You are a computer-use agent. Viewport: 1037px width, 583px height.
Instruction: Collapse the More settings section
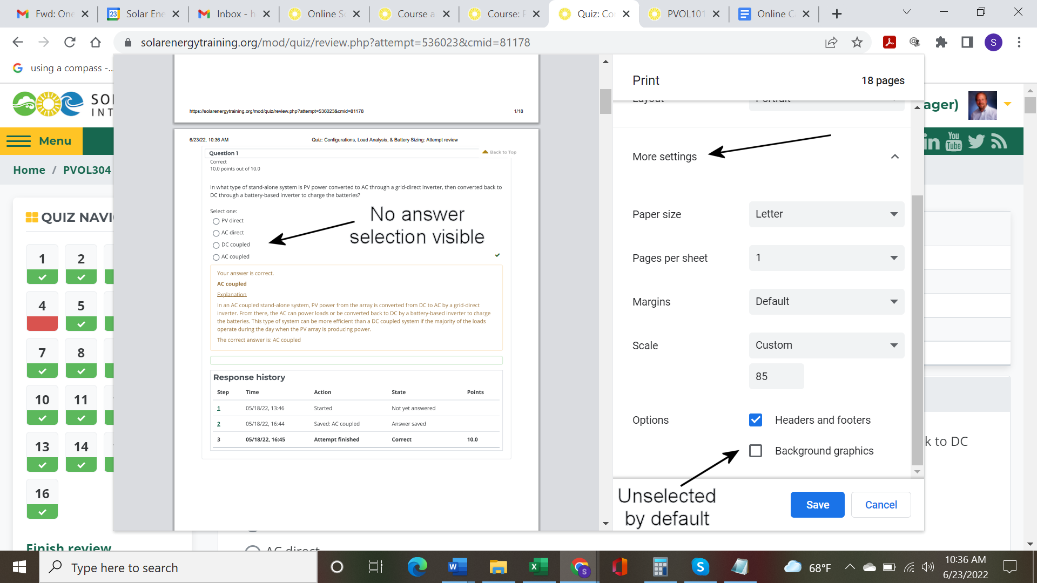pos(894,157)
